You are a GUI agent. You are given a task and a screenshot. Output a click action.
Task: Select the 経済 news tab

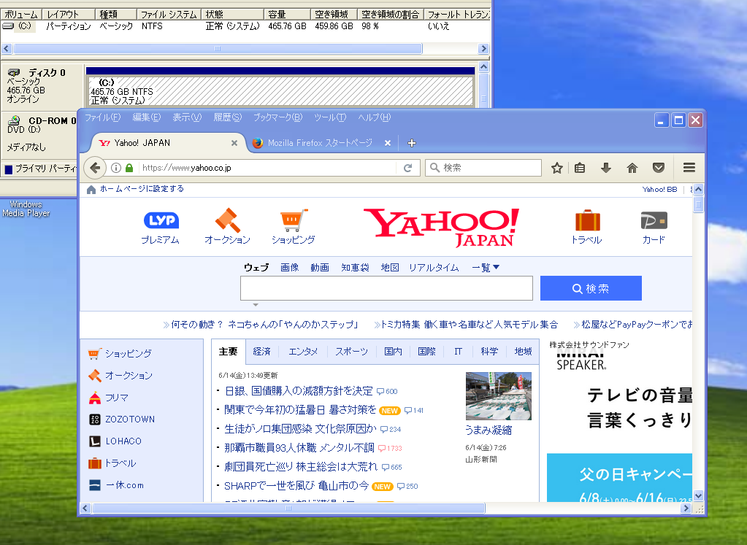pos(261,351)
